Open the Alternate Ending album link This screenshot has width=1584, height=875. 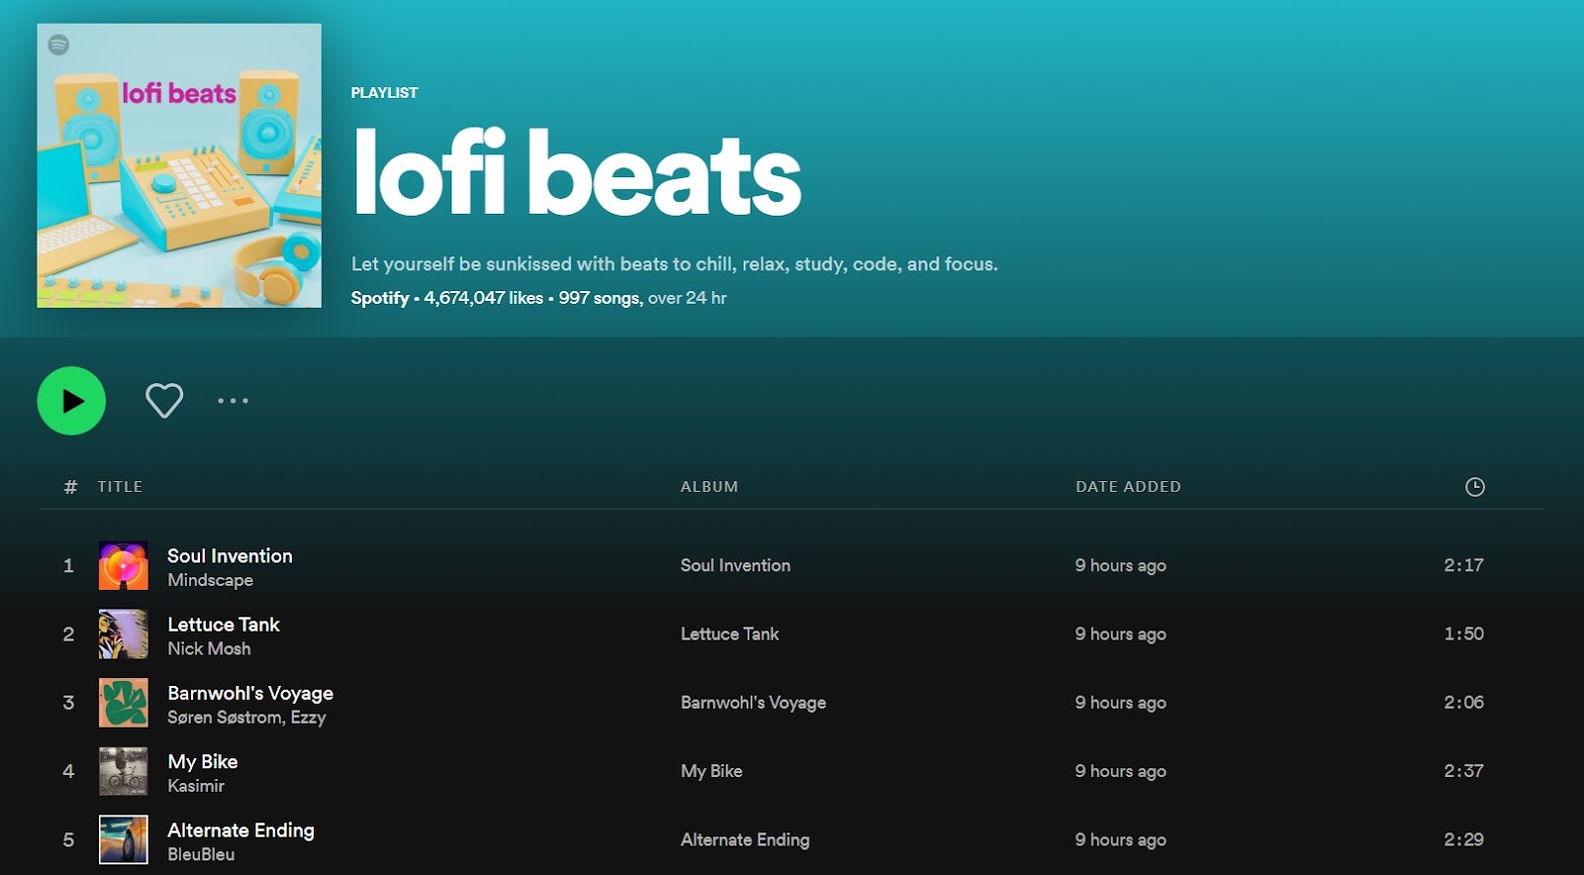(x=745, y=839)
